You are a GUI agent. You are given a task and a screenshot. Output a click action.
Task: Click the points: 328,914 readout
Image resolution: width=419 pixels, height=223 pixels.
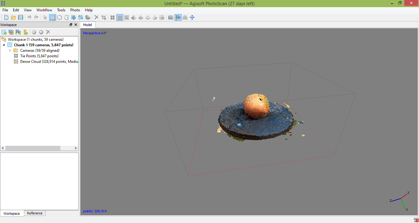click(95, 211)
